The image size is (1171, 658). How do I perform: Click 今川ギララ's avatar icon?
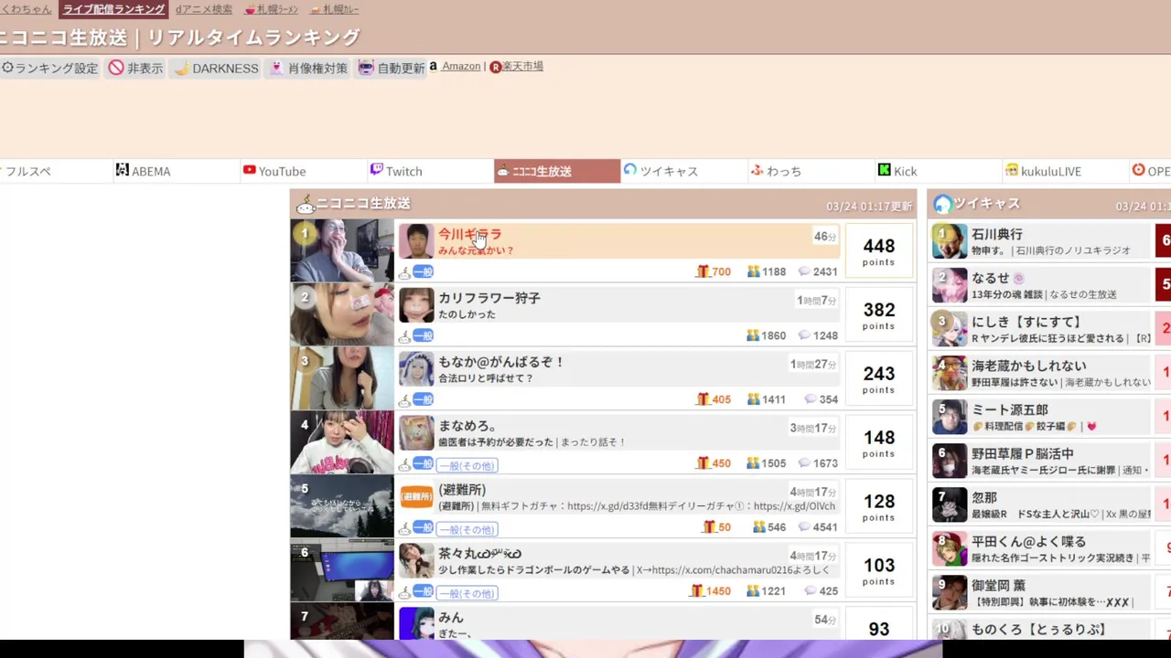click(x=416, y=242)
